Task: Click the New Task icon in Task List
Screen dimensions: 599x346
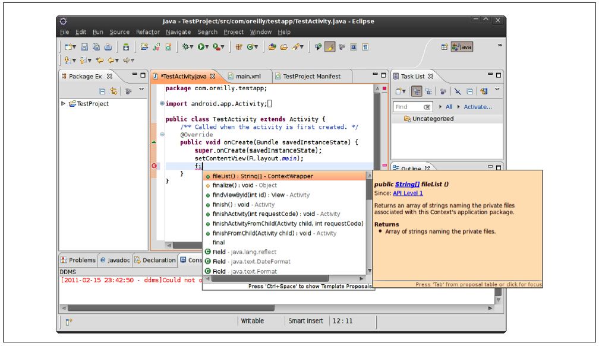Action: [x=399, y=91]
